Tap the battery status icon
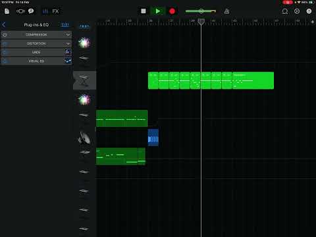The image size is (316, 237). coord(311,2)
